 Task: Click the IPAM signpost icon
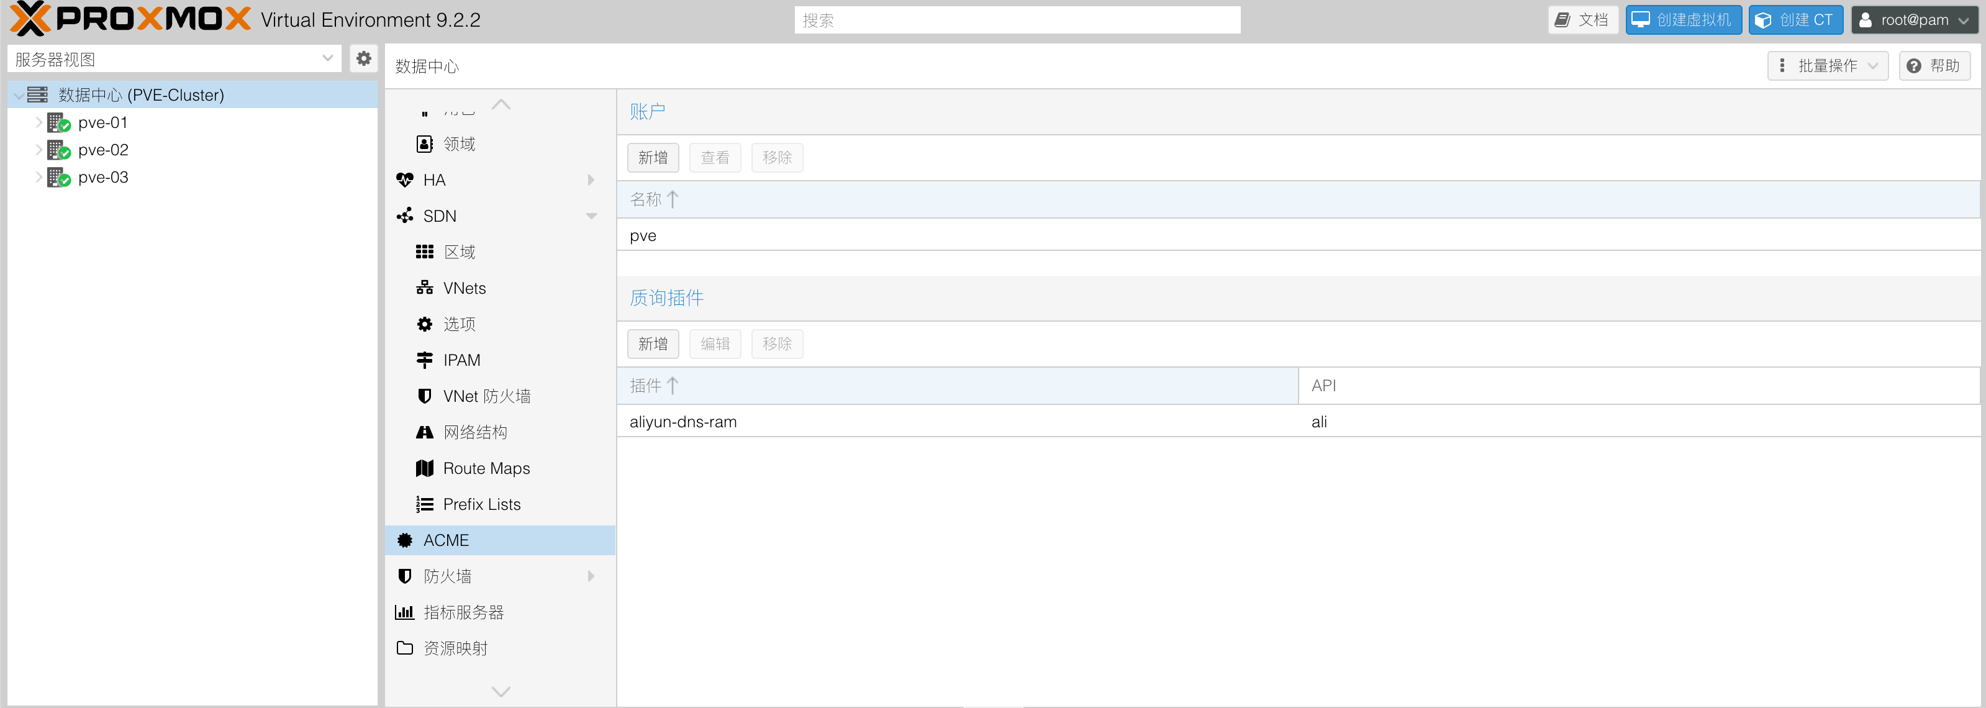coord(425,360)
